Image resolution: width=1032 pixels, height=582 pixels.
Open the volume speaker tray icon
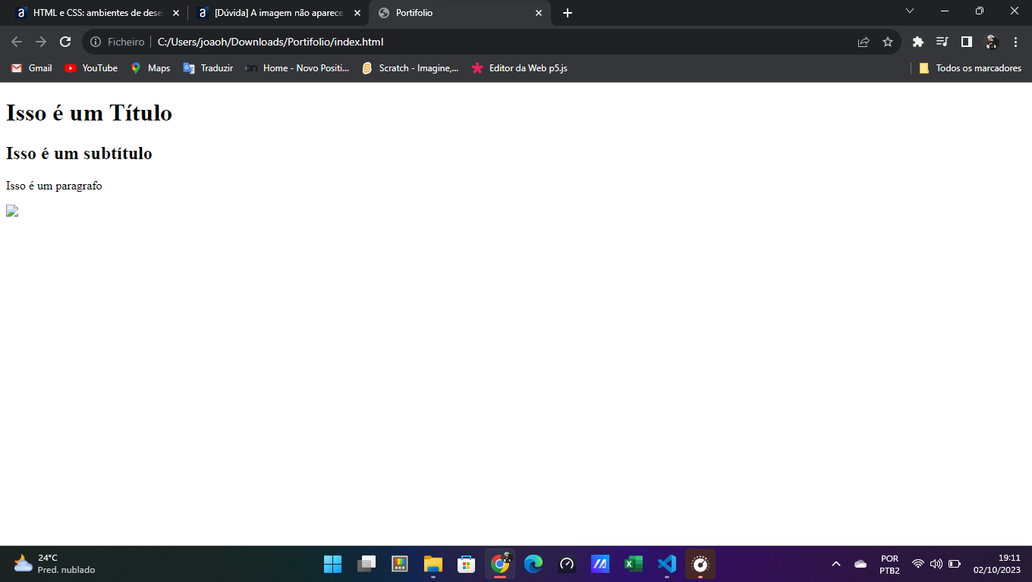tap(936, 564)
